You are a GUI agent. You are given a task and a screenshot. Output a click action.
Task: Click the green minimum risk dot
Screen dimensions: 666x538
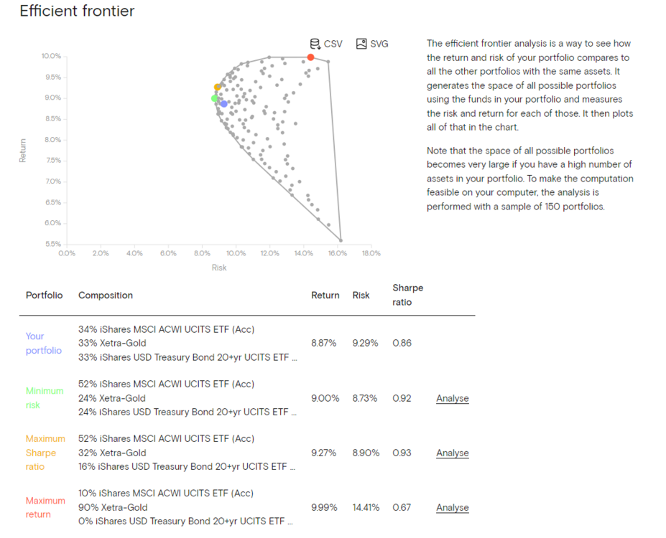214,98
